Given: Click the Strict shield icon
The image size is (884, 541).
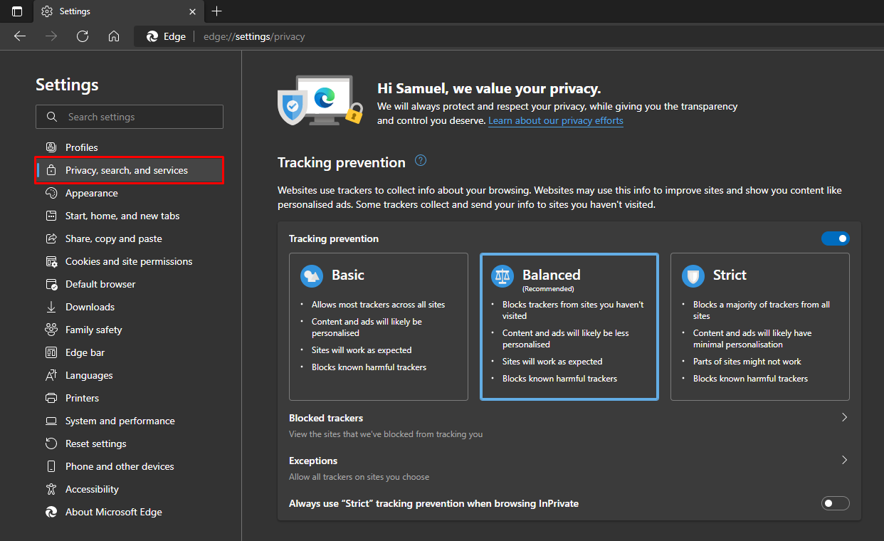Looking at the screenshot, I should pyautogui.click(x=693, y=275).
